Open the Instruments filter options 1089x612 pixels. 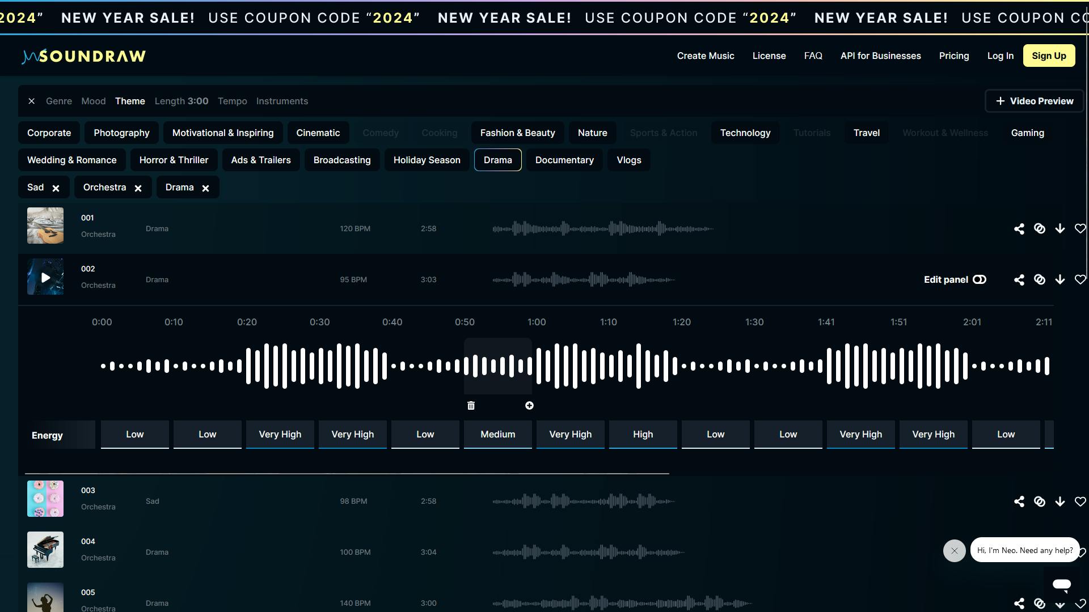click(x=282, y=101)
